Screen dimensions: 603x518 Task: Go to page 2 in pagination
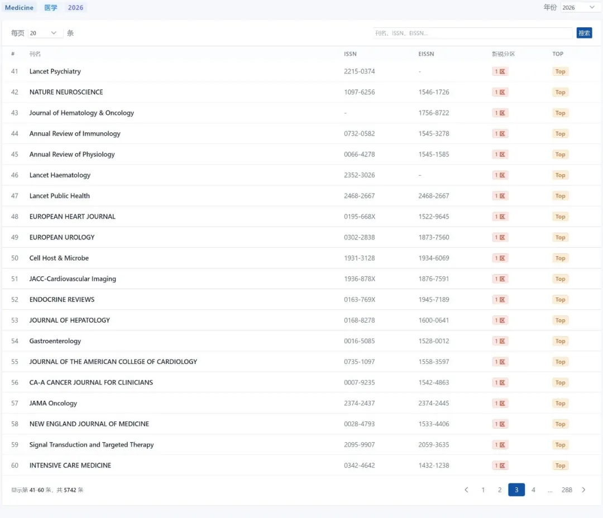(500, 490)
